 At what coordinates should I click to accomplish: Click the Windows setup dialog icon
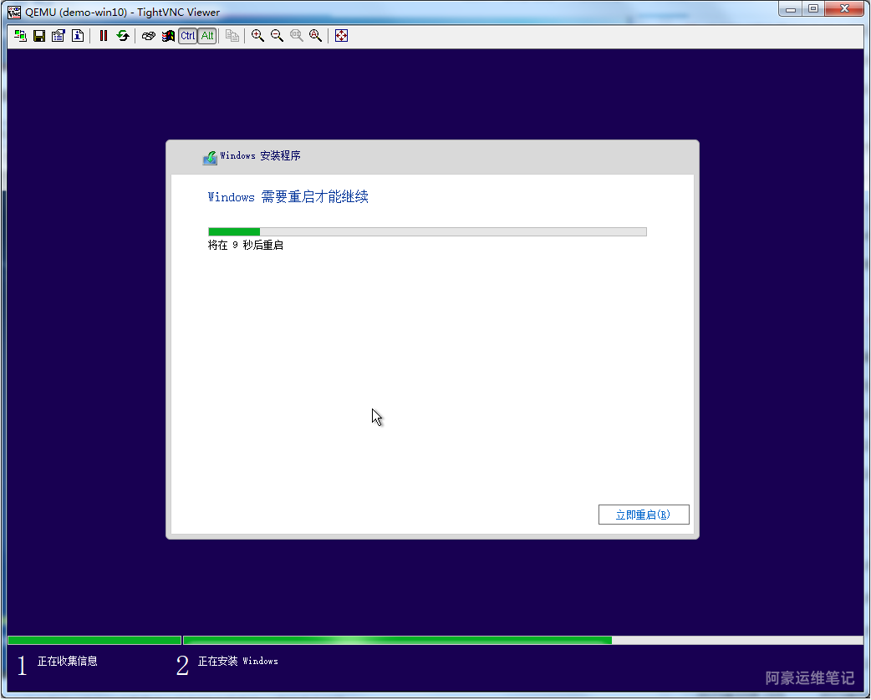pyautogui.click(x=210, y=158)
